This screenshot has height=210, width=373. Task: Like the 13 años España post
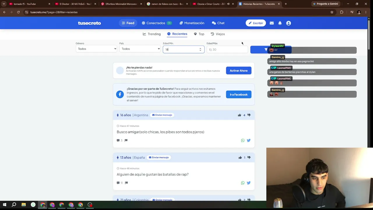pyautogui.click(x=240, y=157)
